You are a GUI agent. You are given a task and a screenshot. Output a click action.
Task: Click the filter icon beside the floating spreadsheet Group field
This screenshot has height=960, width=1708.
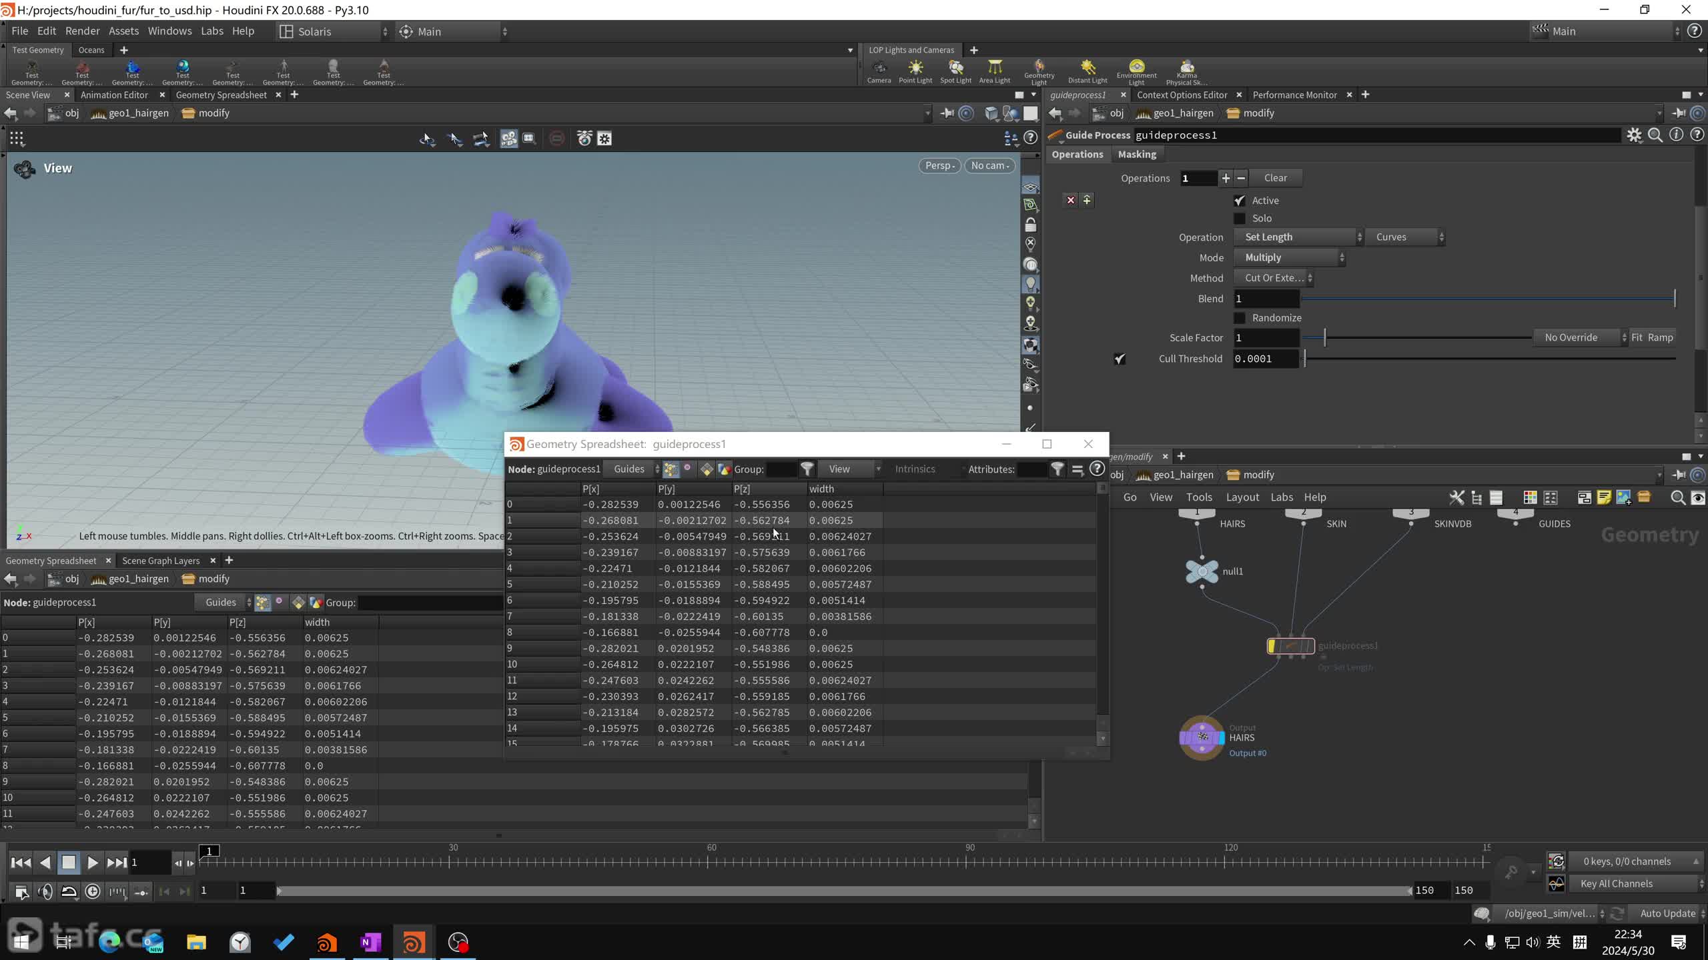(807, 469)
